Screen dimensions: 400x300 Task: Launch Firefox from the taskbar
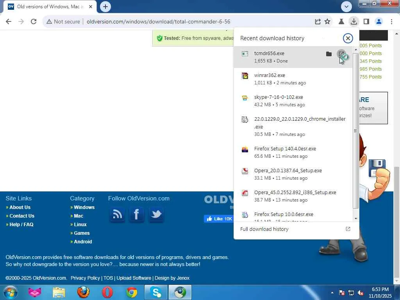point(83,292)
